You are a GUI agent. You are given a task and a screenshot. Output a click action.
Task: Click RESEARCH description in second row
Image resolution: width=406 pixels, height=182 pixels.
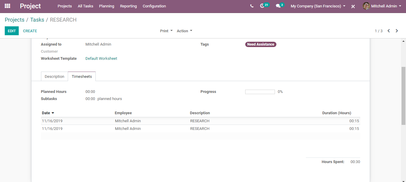click(x=200, y=129)
